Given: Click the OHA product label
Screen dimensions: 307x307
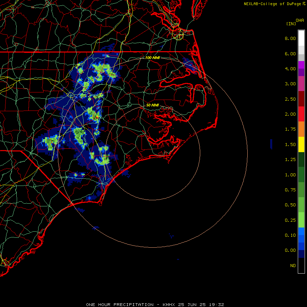Looking at the screenshot, I should (x=300, y=20).
